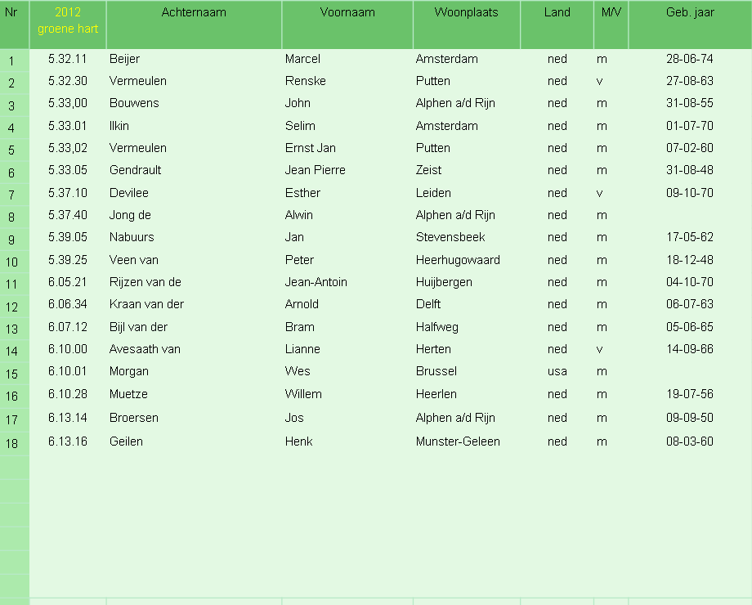
Task: Select birth date 14-09-66
Action: (x=690, y=349)
